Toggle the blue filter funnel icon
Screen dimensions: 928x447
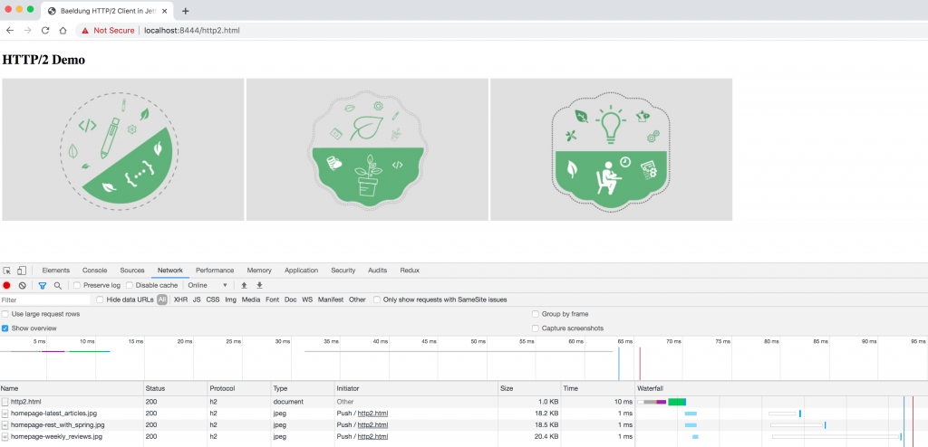click(42, 286)
